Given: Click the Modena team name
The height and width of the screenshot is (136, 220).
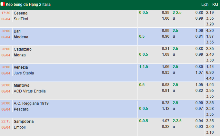Looking at the screenshot, I should [21, 37].
